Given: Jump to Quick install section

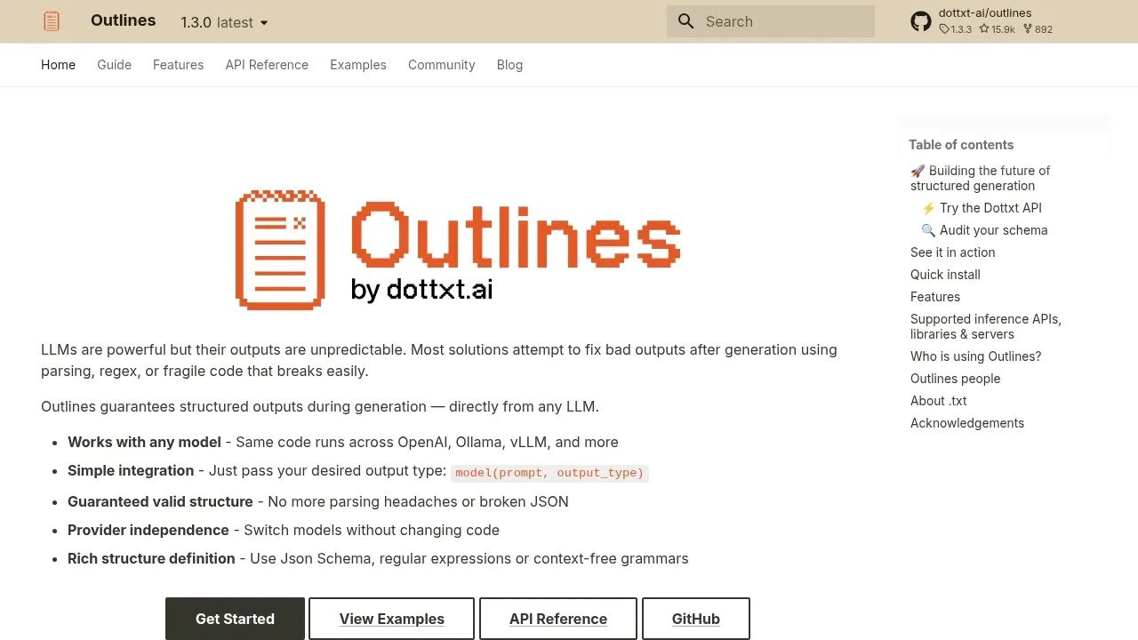Looking at the screenshot, I should click(x=945, y=275).
